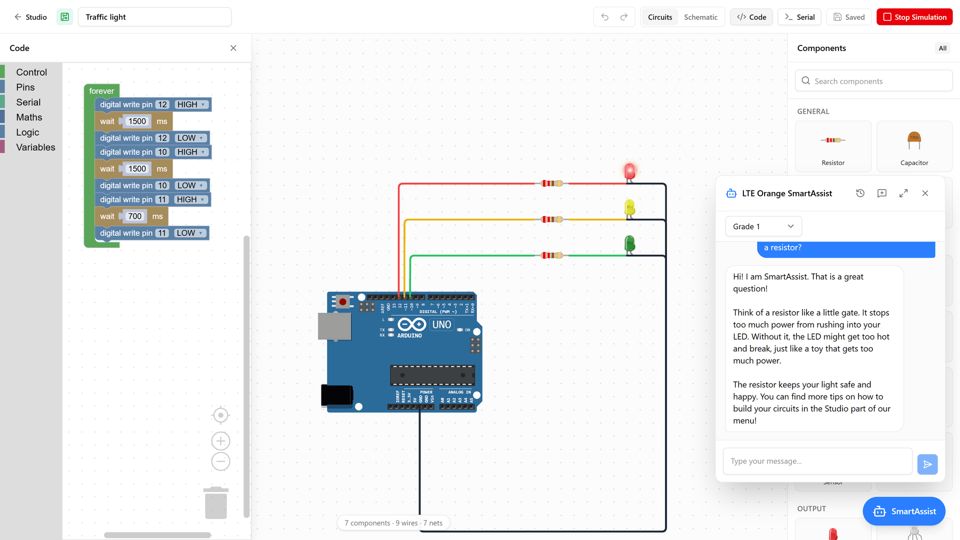Select the Arduino UNO board
Image resolution: width=960 pixels, height=540 pixels.
click(x=400, y=352)
